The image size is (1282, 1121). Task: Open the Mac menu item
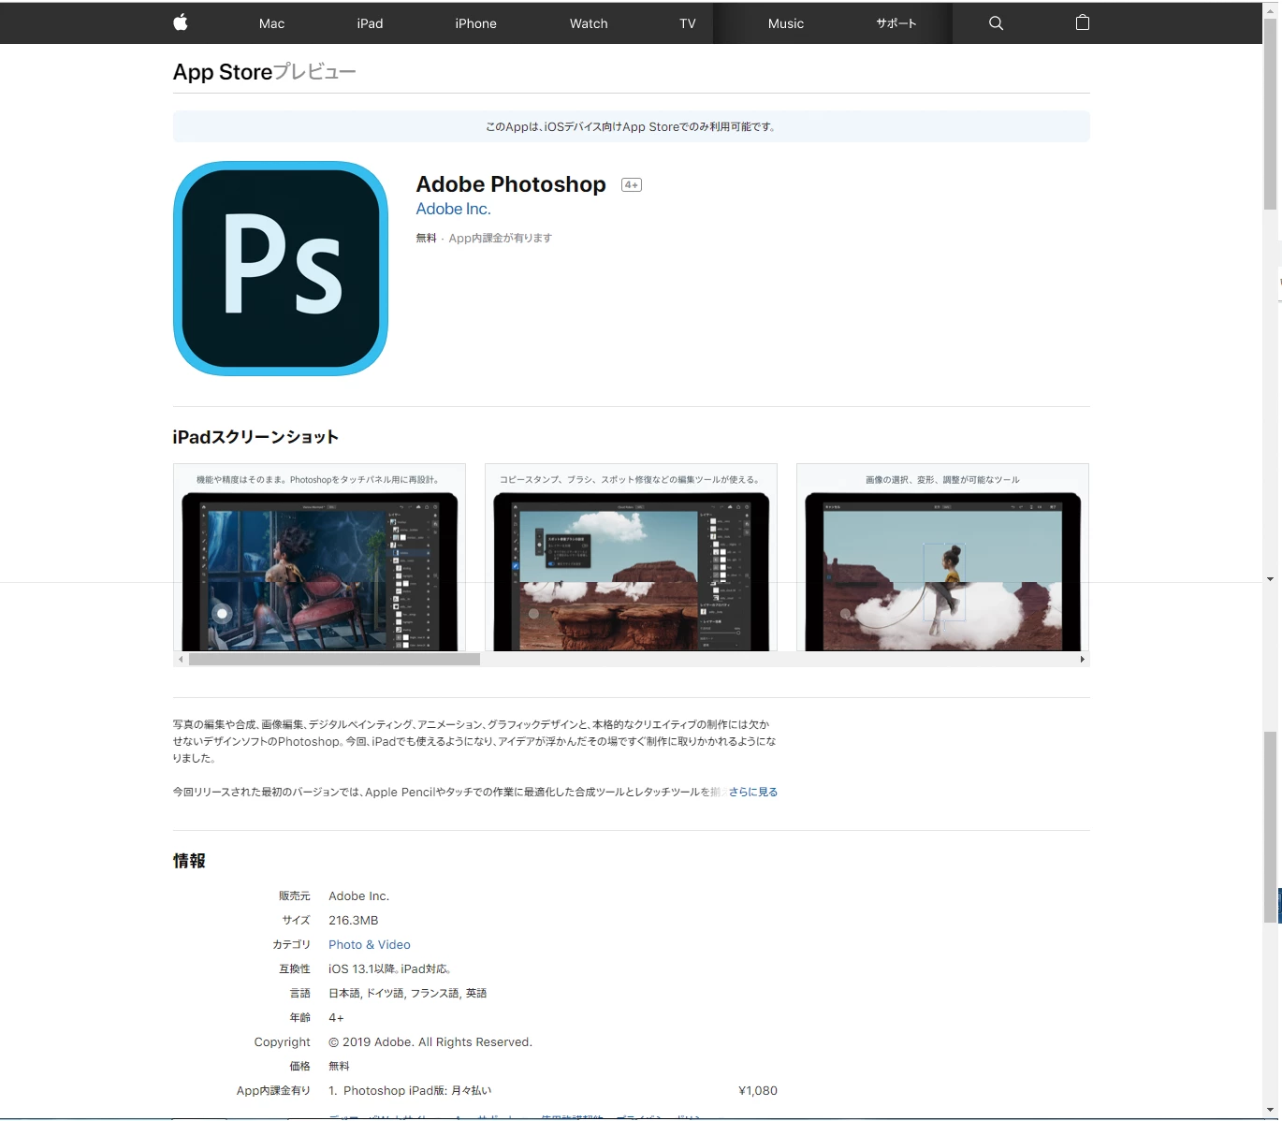pos(271,23)
